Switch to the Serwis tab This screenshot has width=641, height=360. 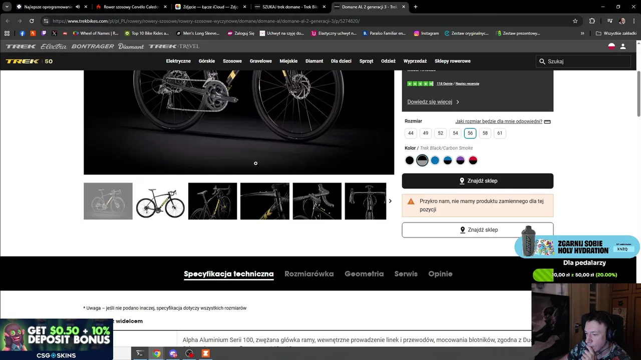[406, 274]
